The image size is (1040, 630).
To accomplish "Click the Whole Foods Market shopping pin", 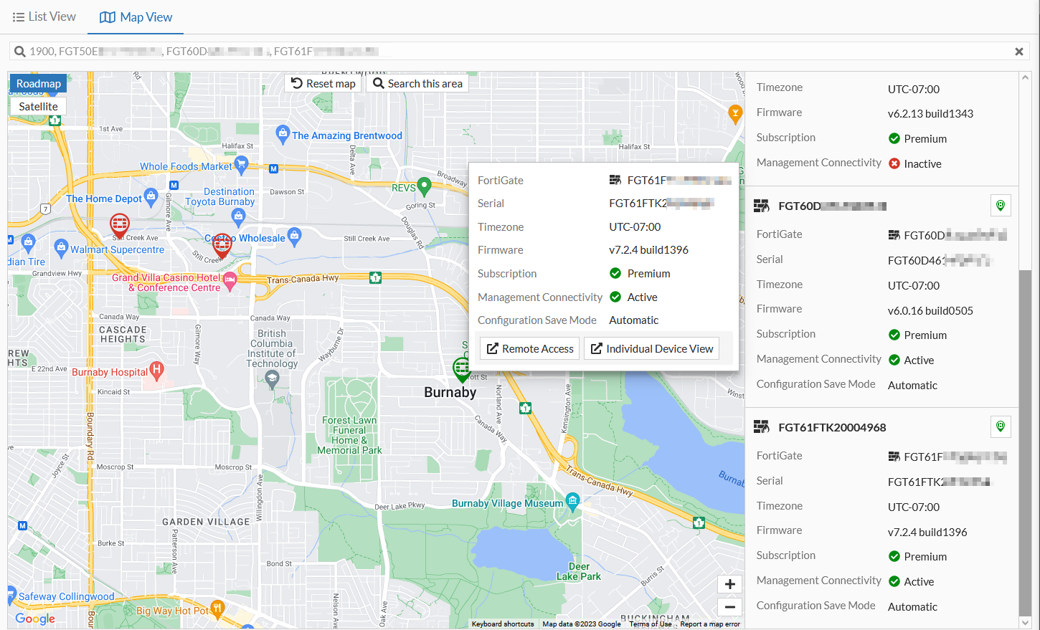I will (x=241, y=165).
